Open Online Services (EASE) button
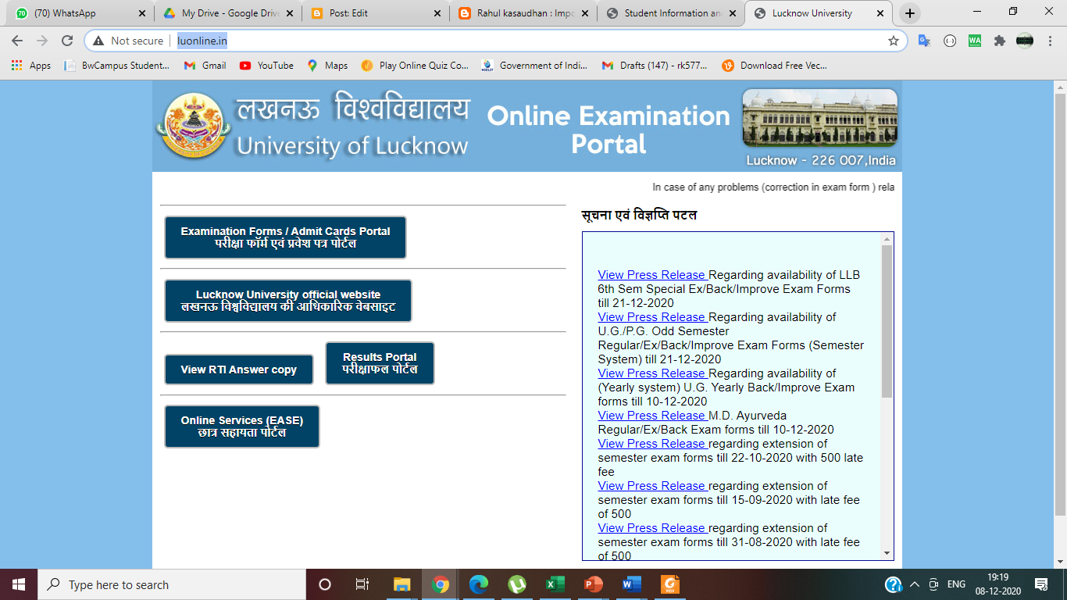Image resolution: width=1067 pixels, height=600 pixels. 242,427
